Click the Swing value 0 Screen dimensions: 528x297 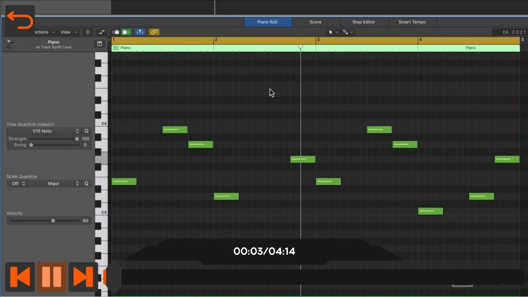(x=85, y=145)
